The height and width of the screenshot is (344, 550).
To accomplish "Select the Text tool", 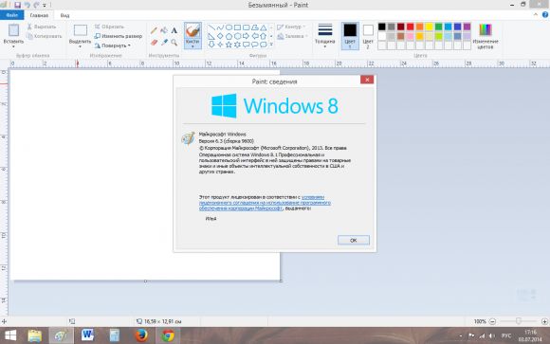I will pos(174,30).
